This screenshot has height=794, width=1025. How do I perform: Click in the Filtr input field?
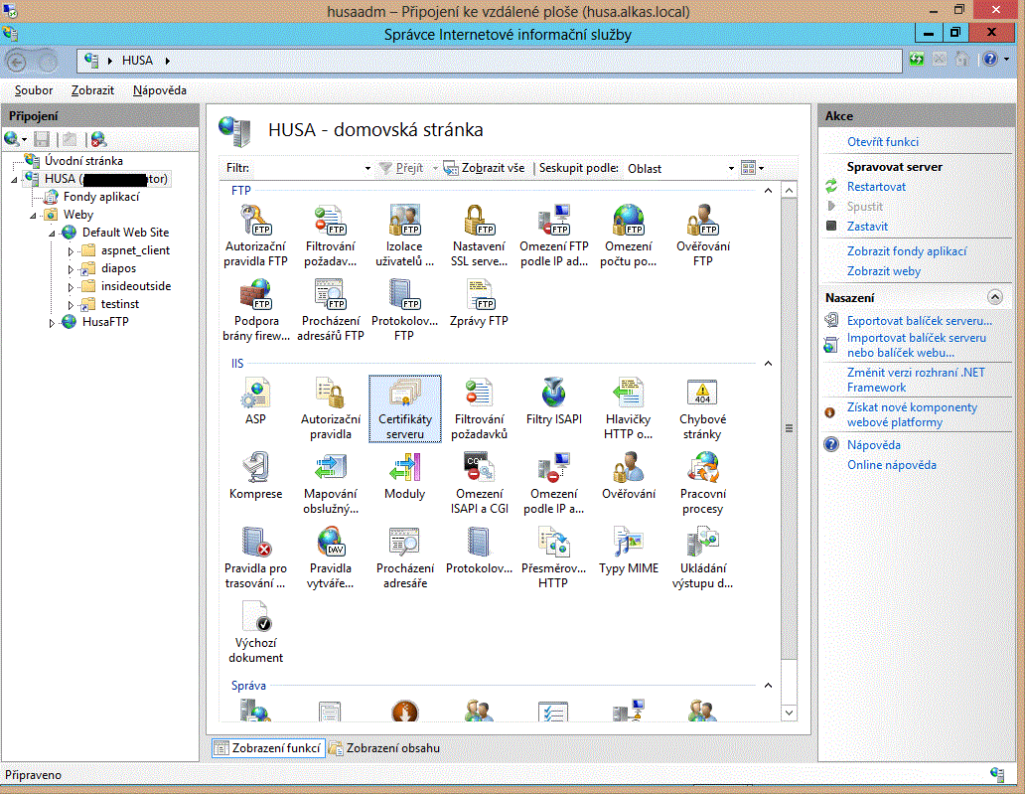click(308, 169)
